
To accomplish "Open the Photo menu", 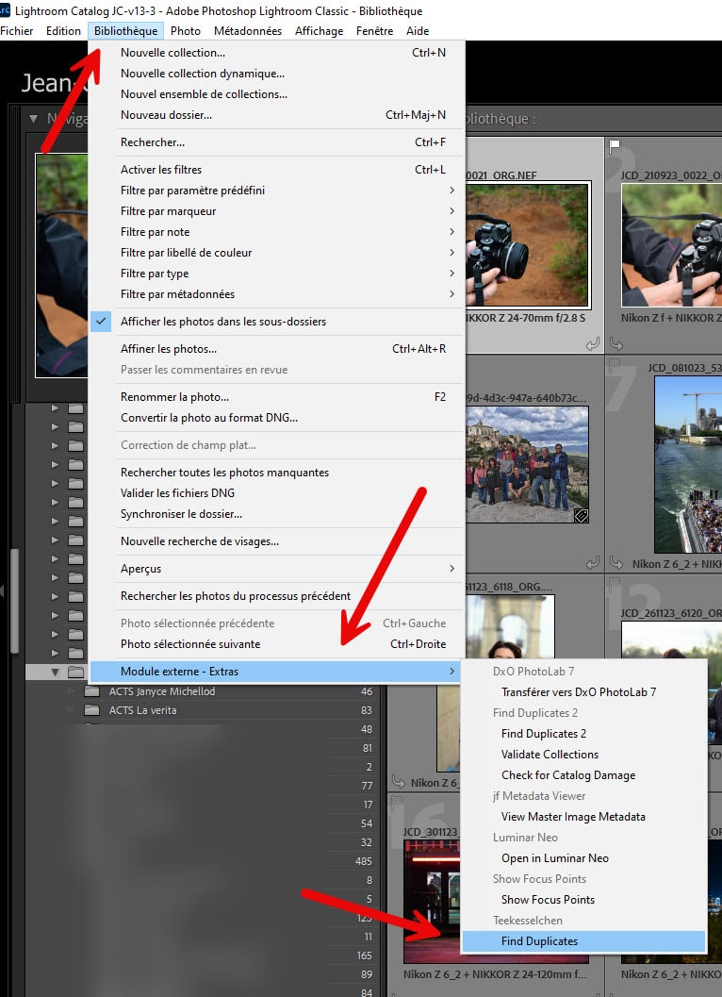I will [185, 30].
